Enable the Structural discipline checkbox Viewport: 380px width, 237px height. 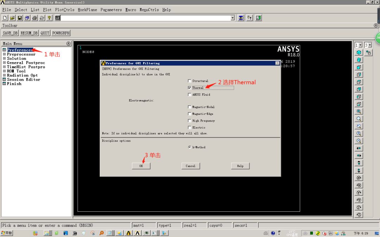tap(189, 81)
